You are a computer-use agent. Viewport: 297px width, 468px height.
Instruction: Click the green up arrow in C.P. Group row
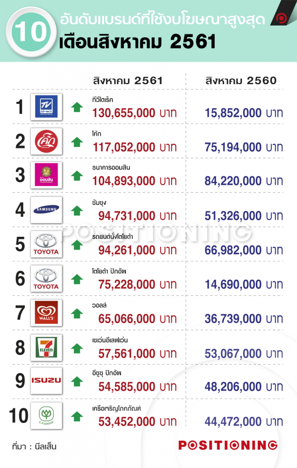[x=77, y=416]
